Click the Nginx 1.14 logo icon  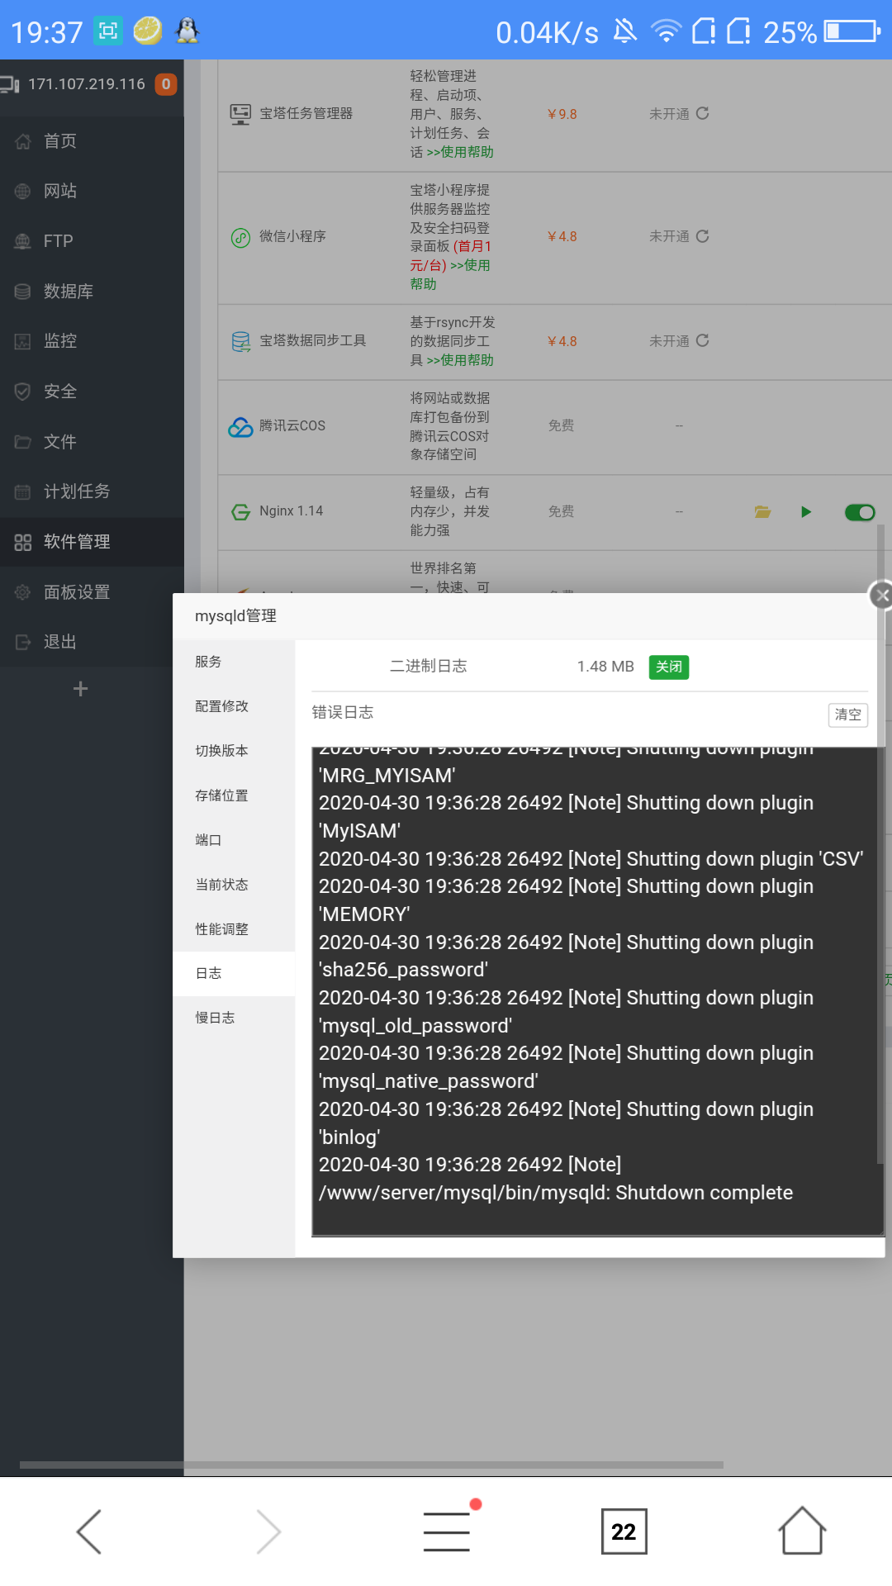(240, 512)
